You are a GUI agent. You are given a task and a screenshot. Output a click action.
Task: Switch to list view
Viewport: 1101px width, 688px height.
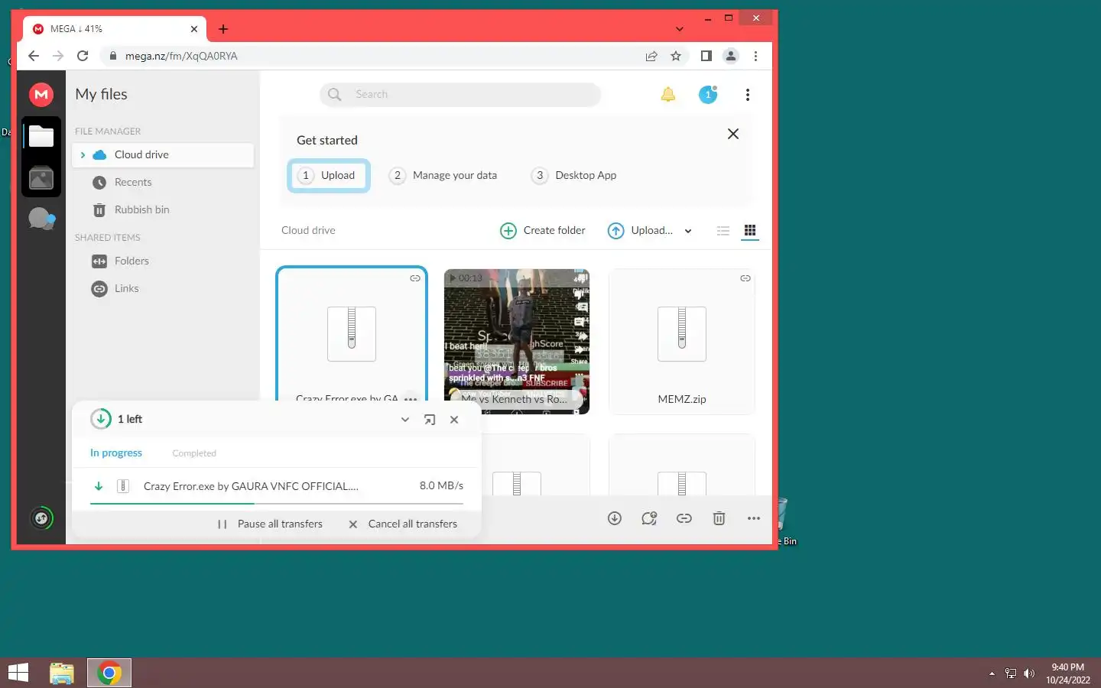tap(723, 231)
